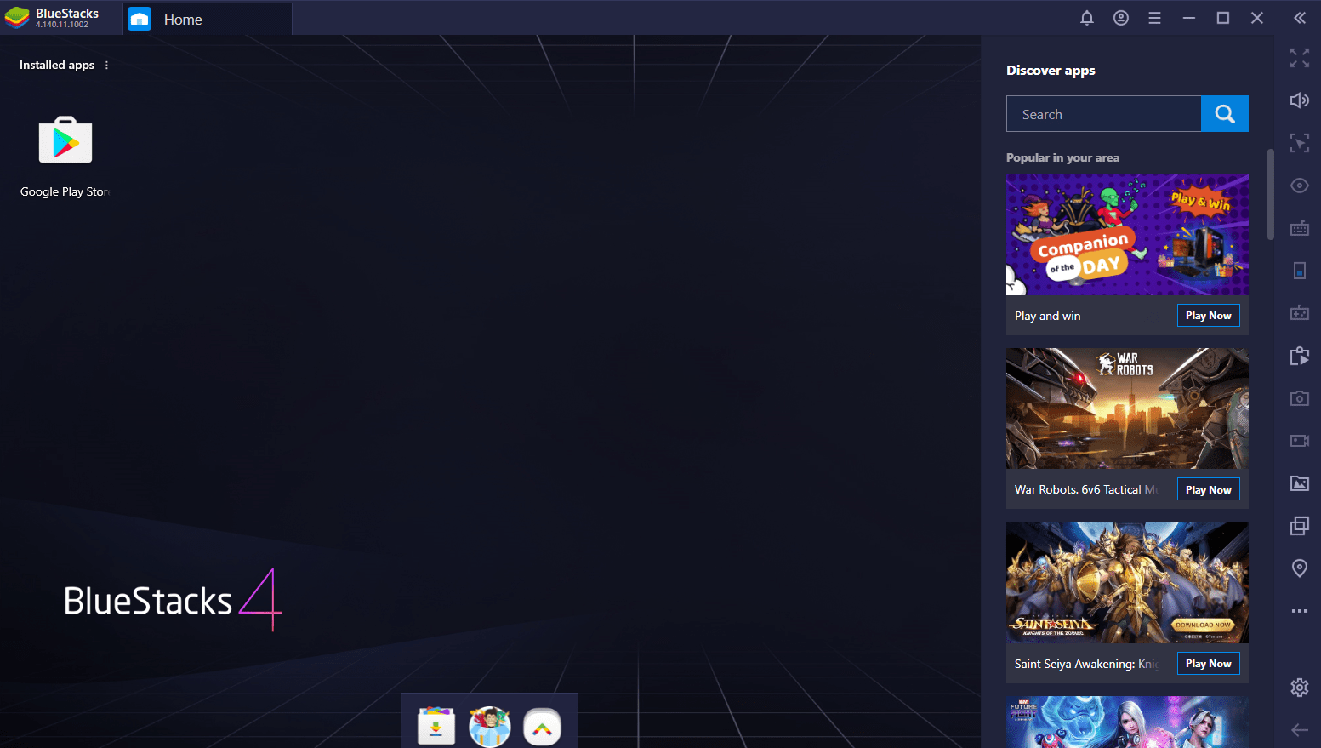Click the clipboard-with-play-arrow icon in the side toolbar
1321x748 pixels.
point(1299,356)
